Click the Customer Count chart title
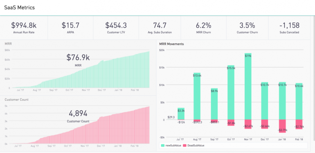315x153 pixels. [16, 100]
